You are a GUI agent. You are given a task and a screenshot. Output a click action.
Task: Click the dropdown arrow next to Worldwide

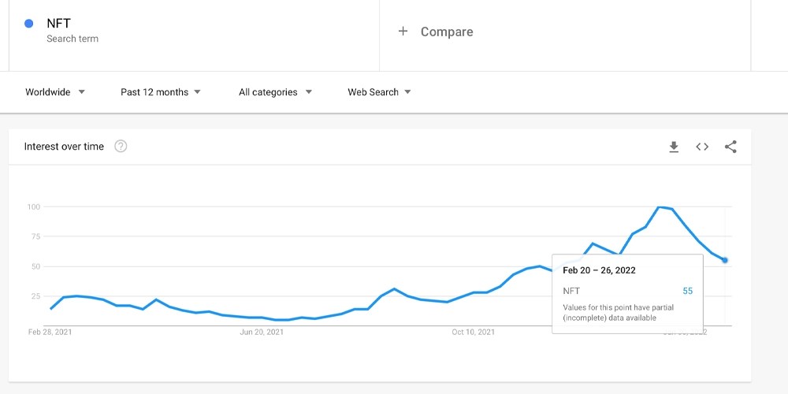[82, 92]
